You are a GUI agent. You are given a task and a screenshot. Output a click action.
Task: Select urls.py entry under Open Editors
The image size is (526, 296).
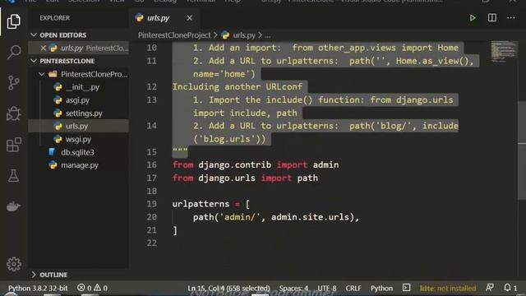click(78, 48)
